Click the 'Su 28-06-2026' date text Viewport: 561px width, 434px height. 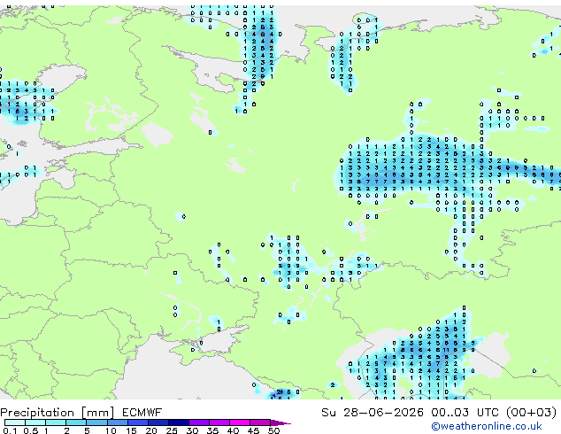[373, 413]
